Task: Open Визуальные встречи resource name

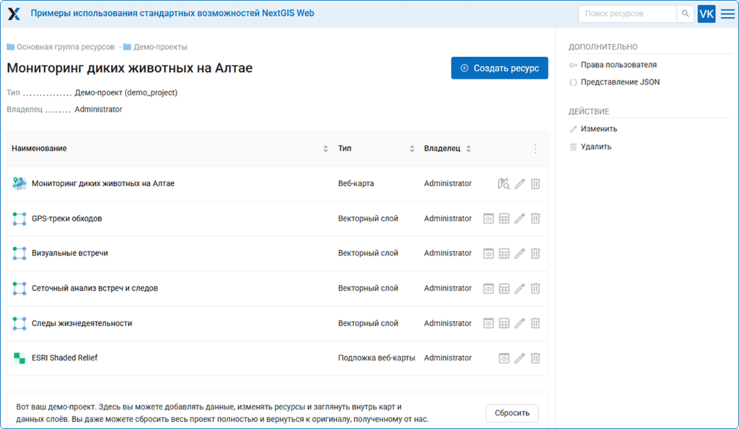Action: (x=70, y=253)
